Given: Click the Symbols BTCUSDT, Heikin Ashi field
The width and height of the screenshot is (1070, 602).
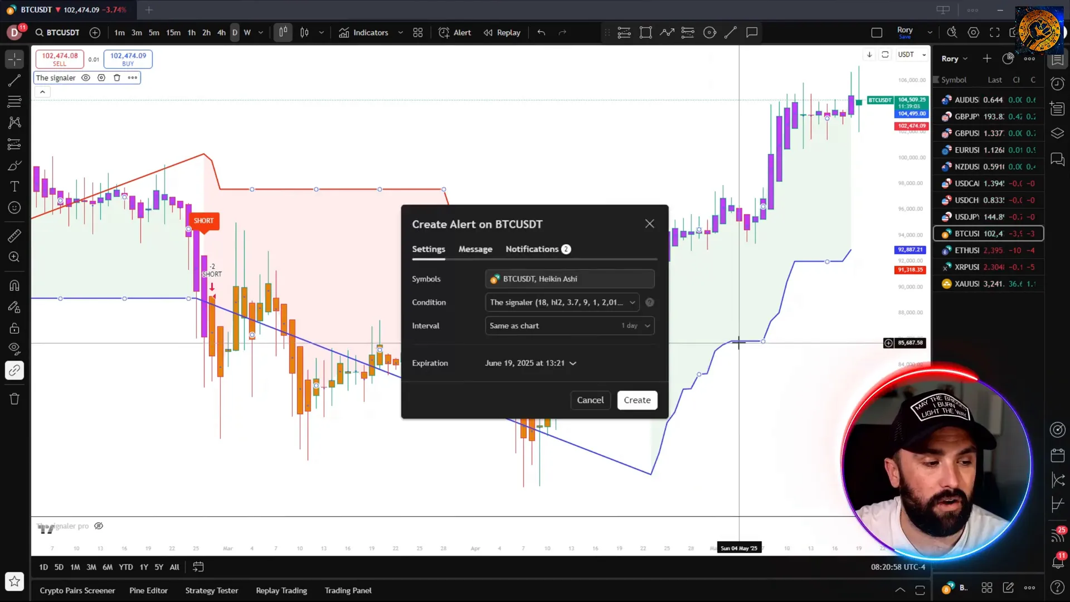Looking at the screenshot, I should [x=570, y=279].
